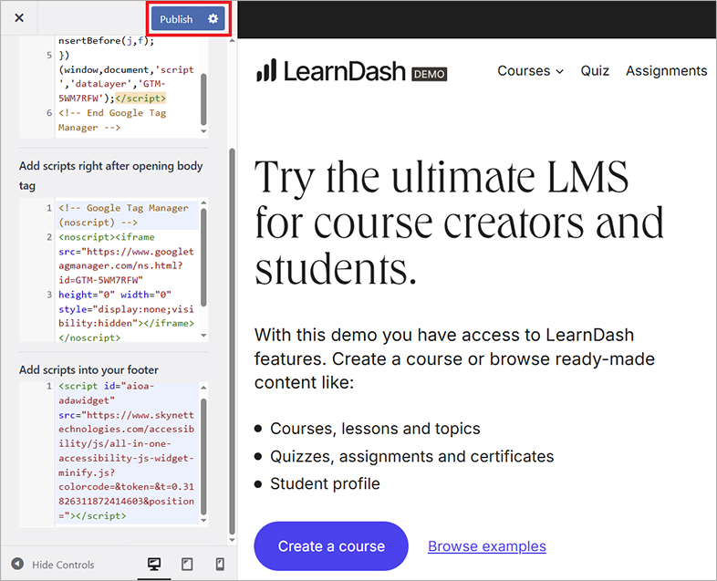The width and height of the screenshot is (717, 581).
Task: Click the sidebar scroll-down arrow
Action: [x=232, y=540]
